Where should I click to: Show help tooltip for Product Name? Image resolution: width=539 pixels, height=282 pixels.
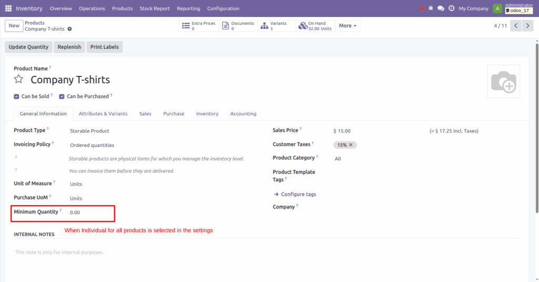coord(50,67)
